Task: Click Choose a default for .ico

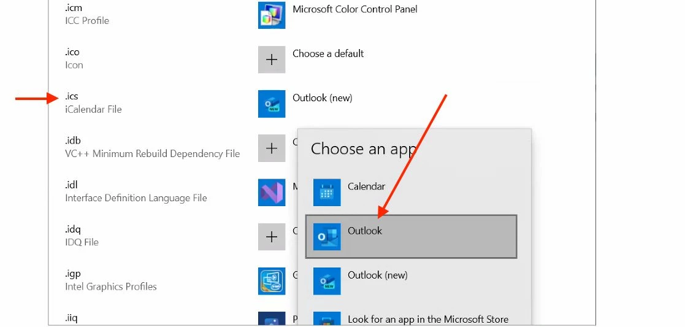Action: coord(328,53)
